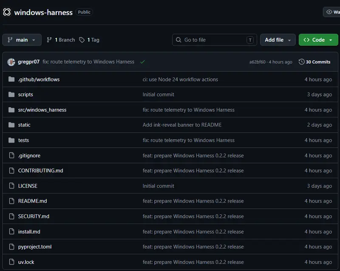Image resolution: width=340 pixels, height=271 pixels.
Task: Click folder icon for src/windows_harness
Action: coord(11,110)
